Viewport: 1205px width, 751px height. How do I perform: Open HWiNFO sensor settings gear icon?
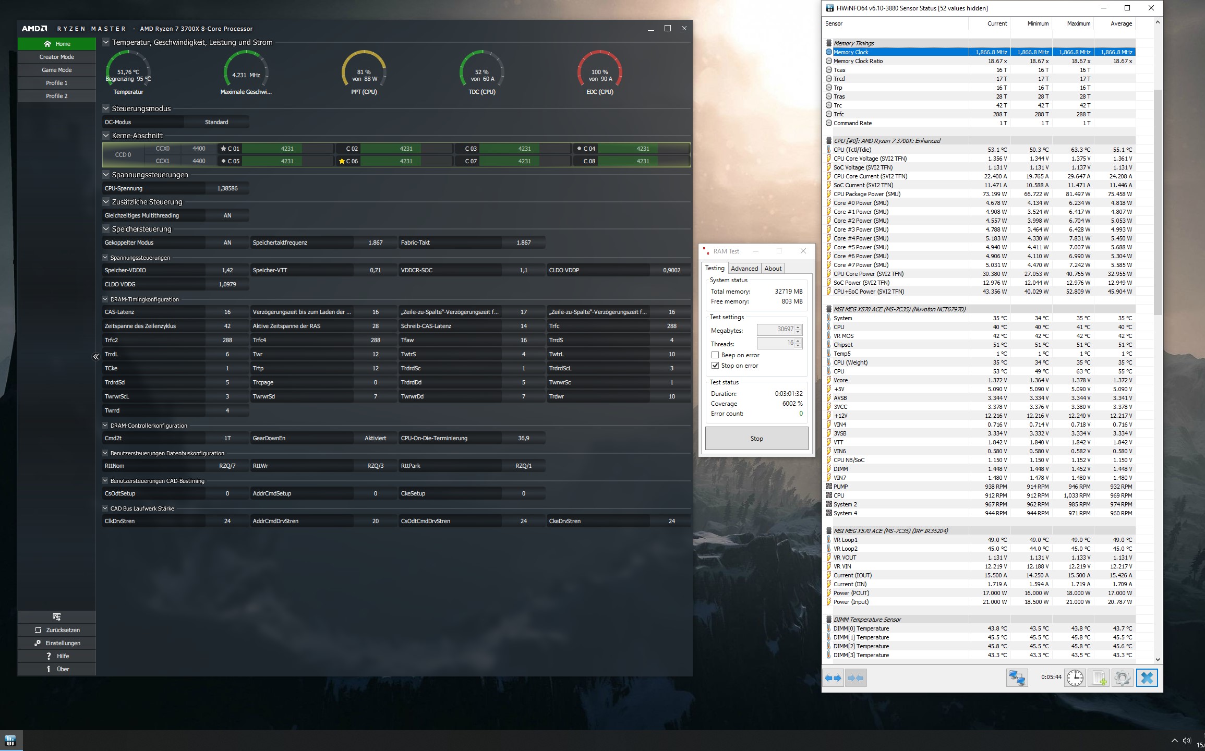[1122, 677]
